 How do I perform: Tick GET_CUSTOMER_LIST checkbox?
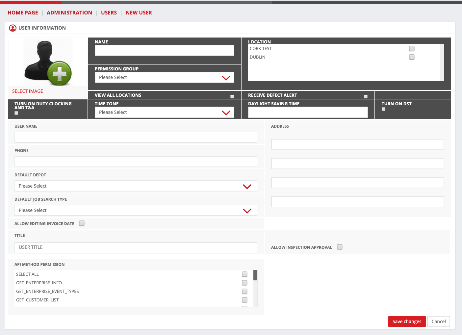(x=244, y=300)
